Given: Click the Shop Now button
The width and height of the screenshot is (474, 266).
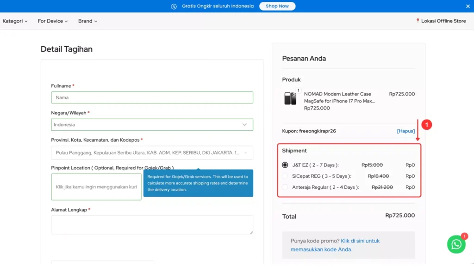Looking at the screenshot, I should (277, 6).
